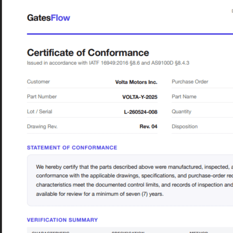The image size is (233, 233).
Task: Click the IATF 16949:2016 subtitle line
Action: (x=108, y=63)
